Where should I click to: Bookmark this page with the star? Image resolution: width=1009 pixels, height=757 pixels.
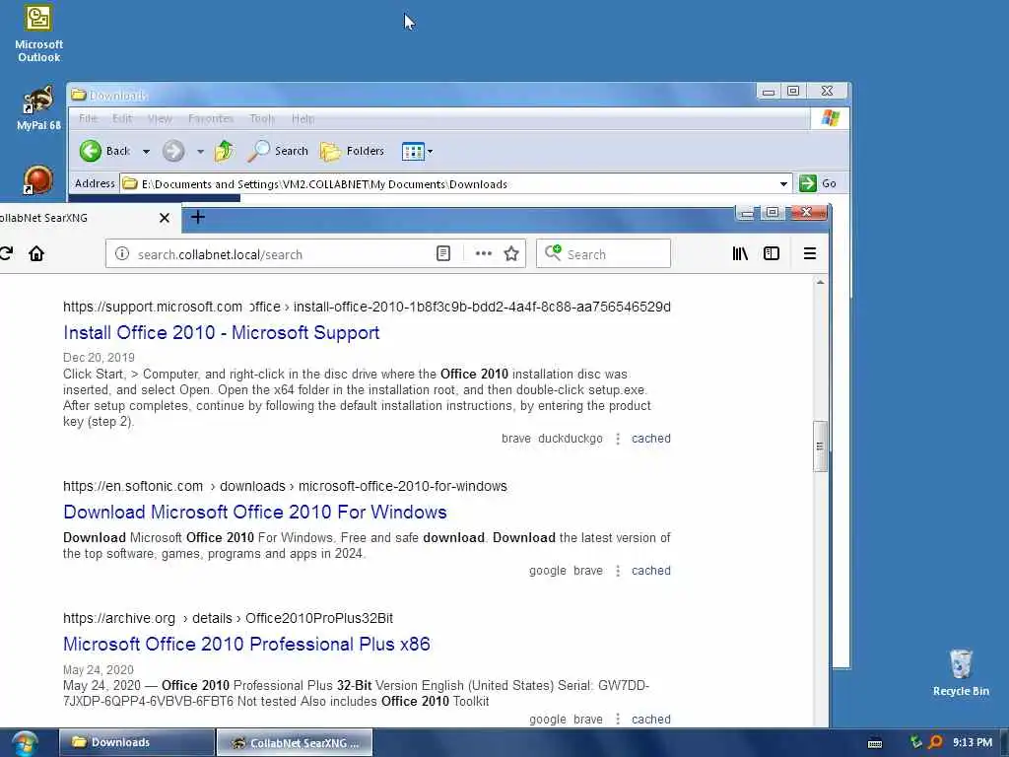pos(511,253)
